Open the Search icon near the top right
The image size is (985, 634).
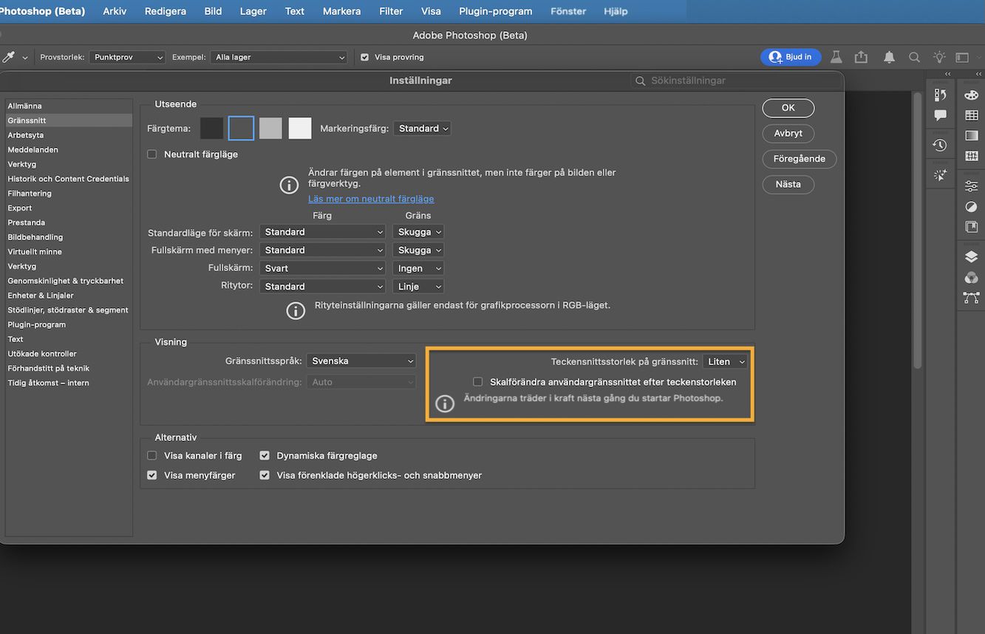[915, 57]
